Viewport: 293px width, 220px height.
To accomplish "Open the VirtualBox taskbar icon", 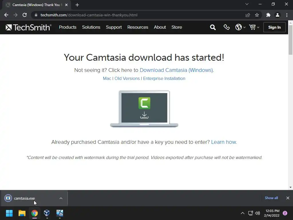I will (x=47, y=213).
